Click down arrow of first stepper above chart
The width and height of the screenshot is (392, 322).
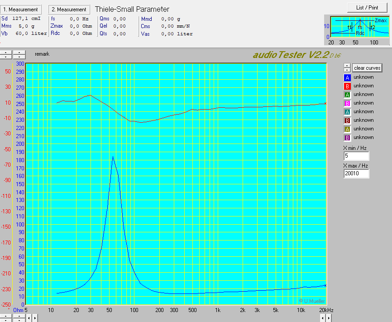click(6, 57)
